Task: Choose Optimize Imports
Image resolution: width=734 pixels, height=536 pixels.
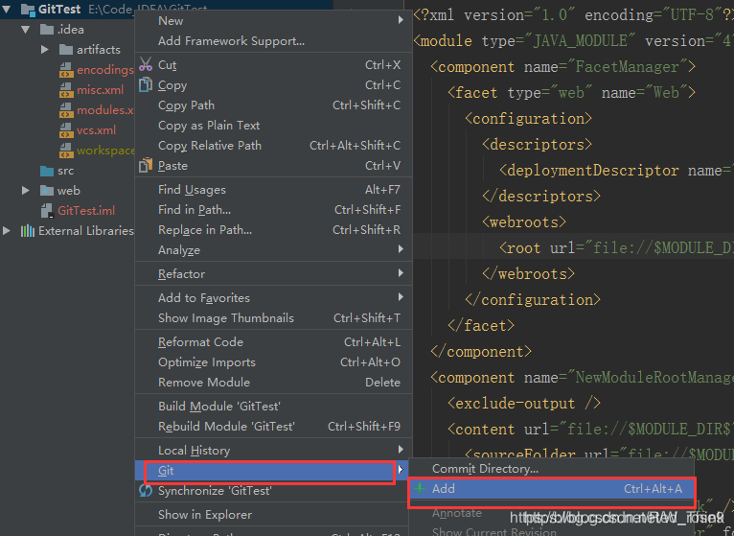Action: [273, 362]
